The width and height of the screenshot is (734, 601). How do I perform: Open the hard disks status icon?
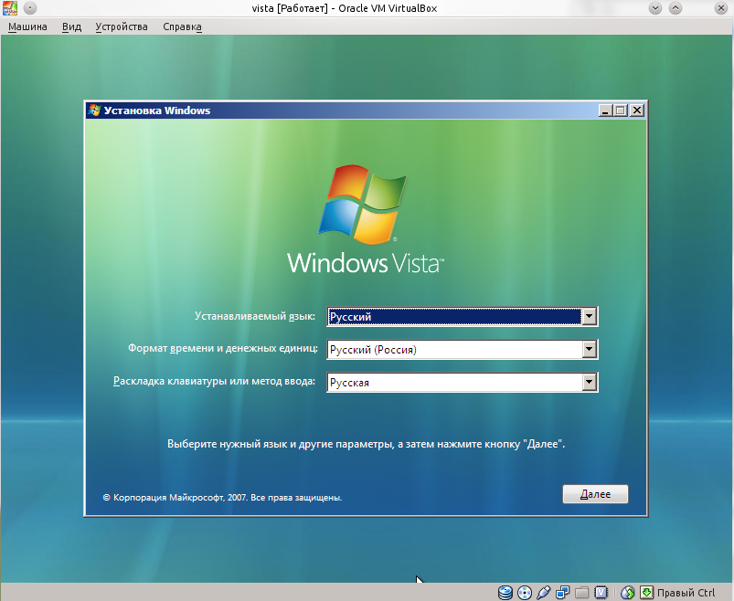[505, 592]
